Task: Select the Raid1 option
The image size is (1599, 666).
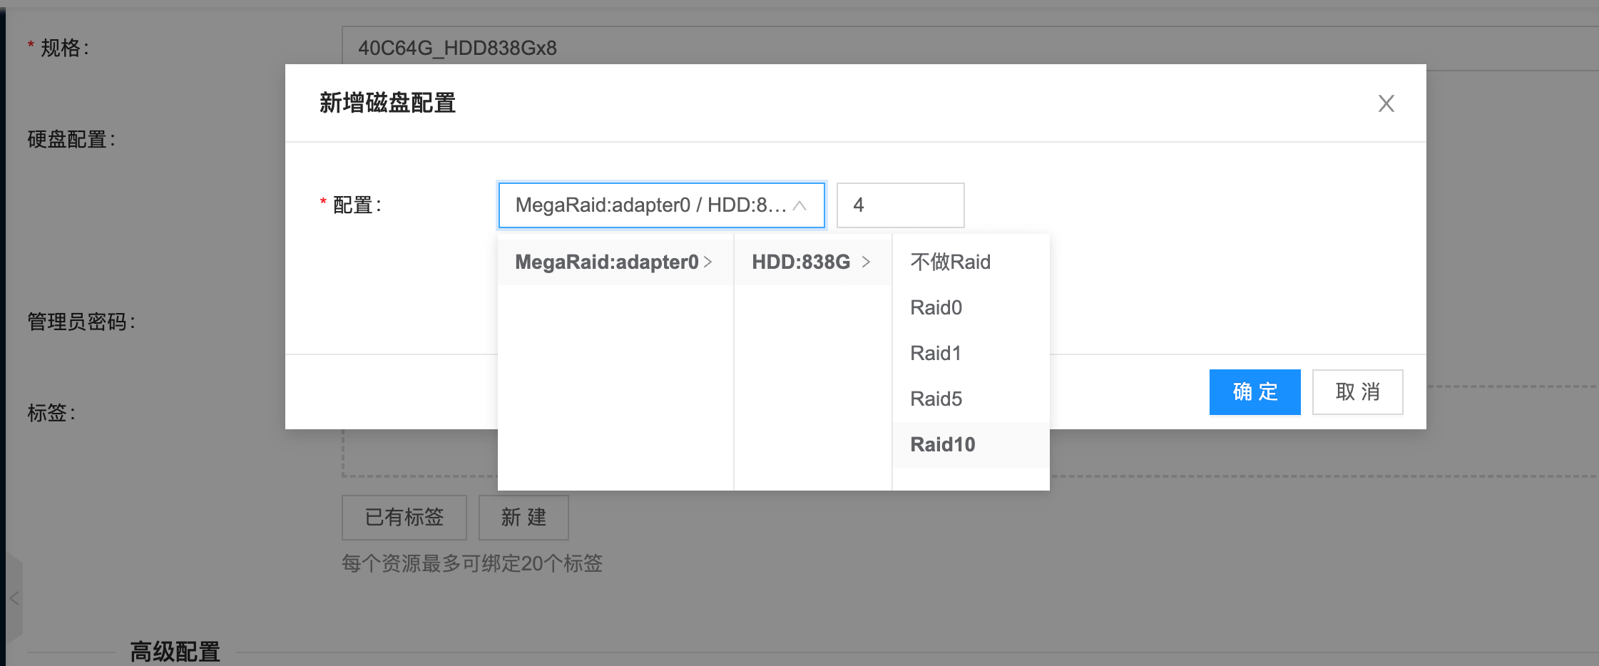Action: (x=936, y=353)
